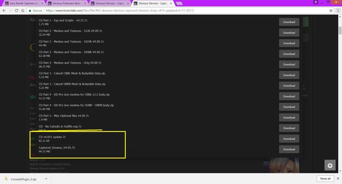Switch to Sexy Bandit Captives tab
Screen dimensions: 342x184
[23, 3]
